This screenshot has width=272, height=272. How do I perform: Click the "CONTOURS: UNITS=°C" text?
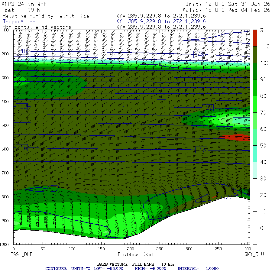[x=68, y=269]
